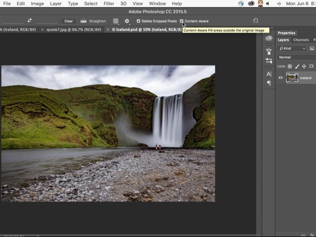This screenshot has height=237, width=316.
Task: Open the crop settings gear menu
Action: pyautogui.click(x=127, y=21)
